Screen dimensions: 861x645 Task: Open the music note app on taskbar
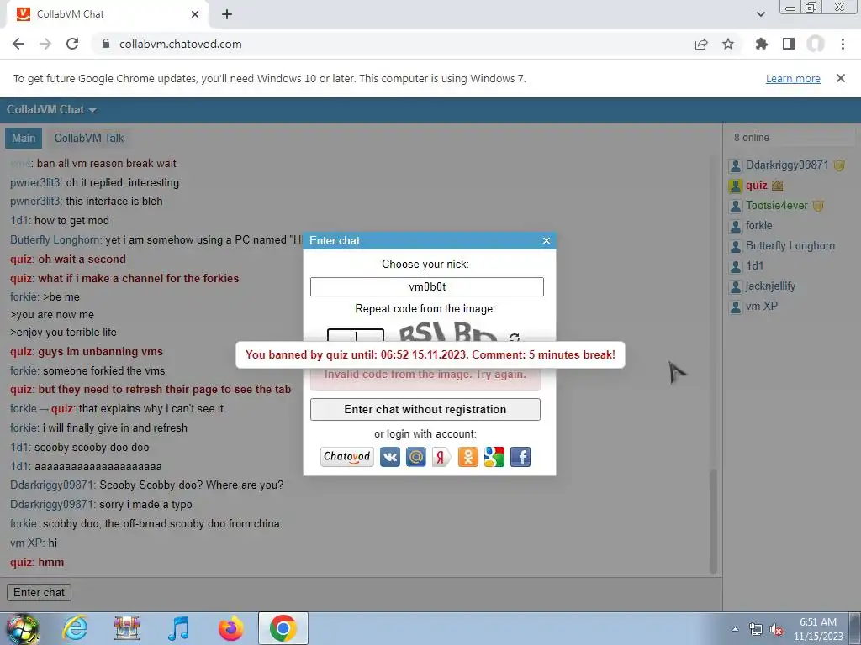[x=179, y=628]
